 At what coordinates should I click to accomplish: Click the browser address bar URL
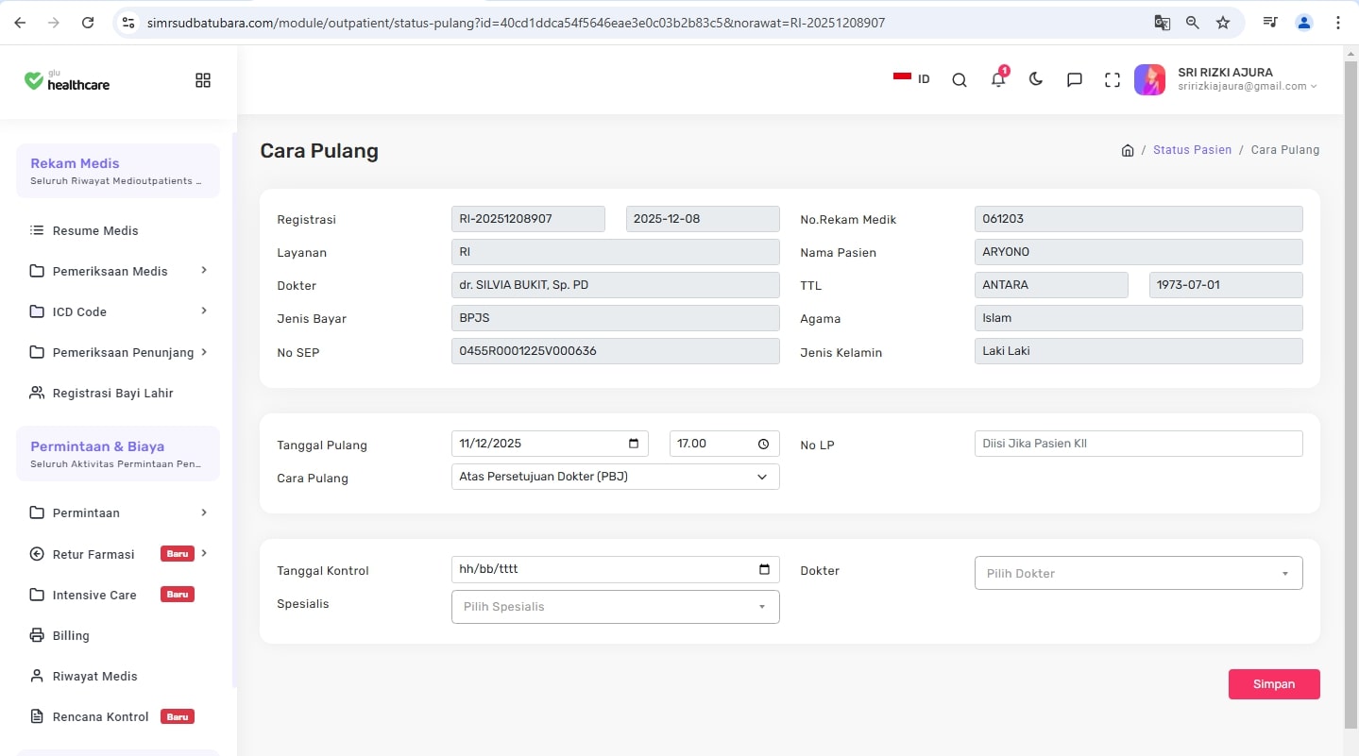click(516, 23)
